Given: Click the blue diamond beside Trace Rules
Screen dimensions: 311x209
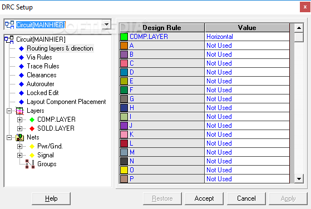Looking at the screenshot, I should tap(22, 66).
